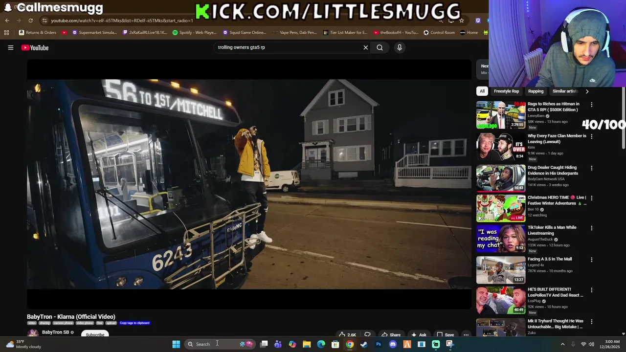Show hidden system tray icons chevron
This screenshot has width=626, height=352.
pyautogui.click(x=562, y=344)
